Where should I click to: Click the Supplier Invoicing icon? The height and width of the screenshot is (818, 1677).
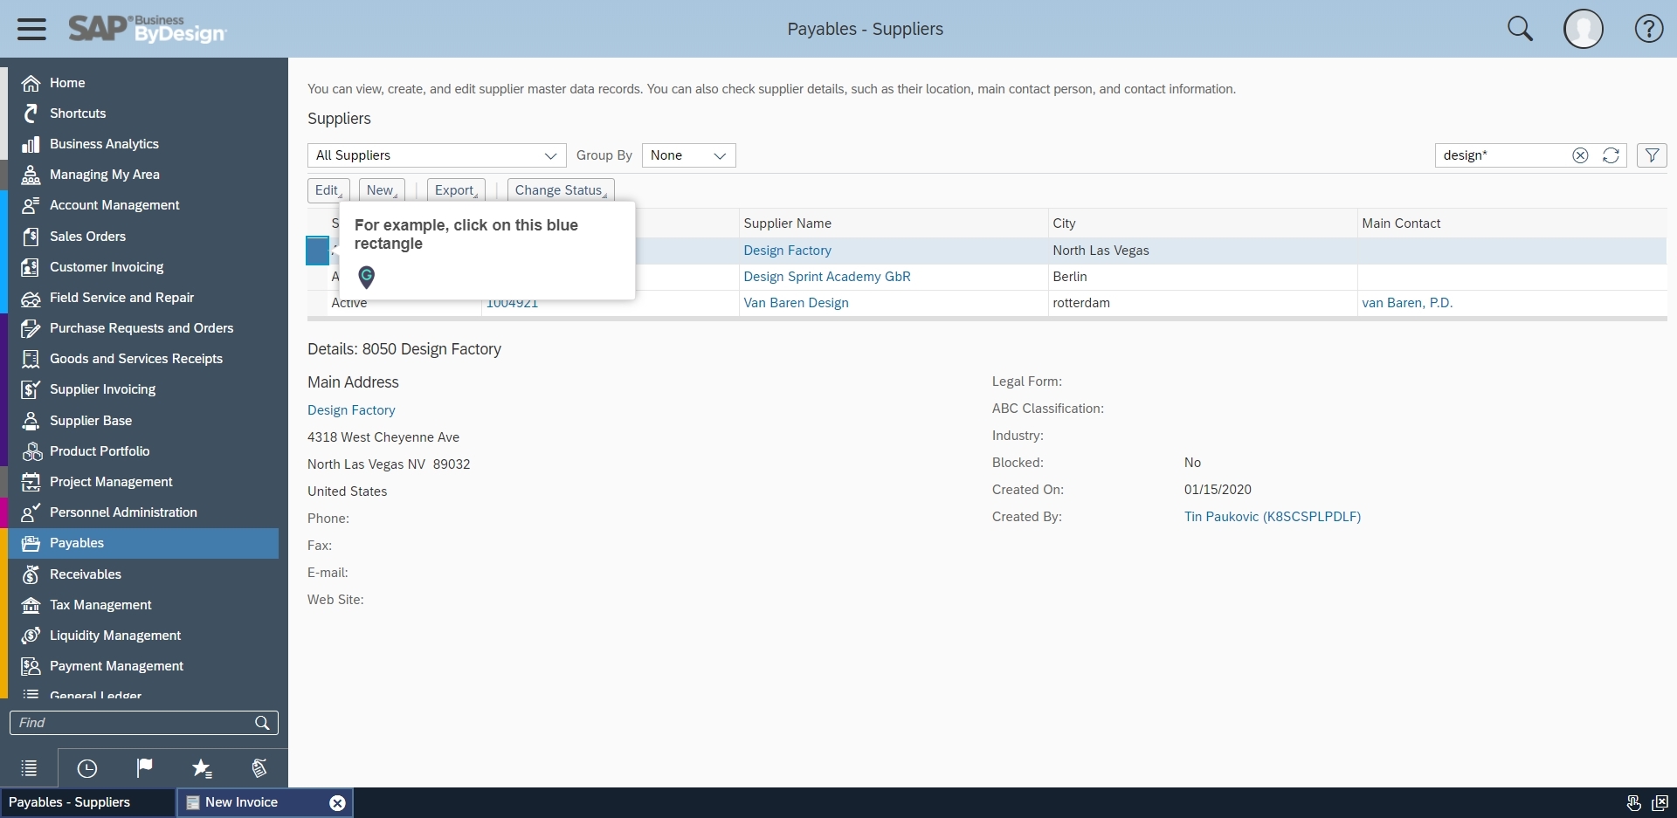click(x=31, y=389)
